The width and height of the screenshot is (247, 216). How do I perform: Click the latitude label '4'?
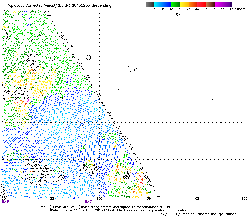pyautogui.click(x=3, y=121)
